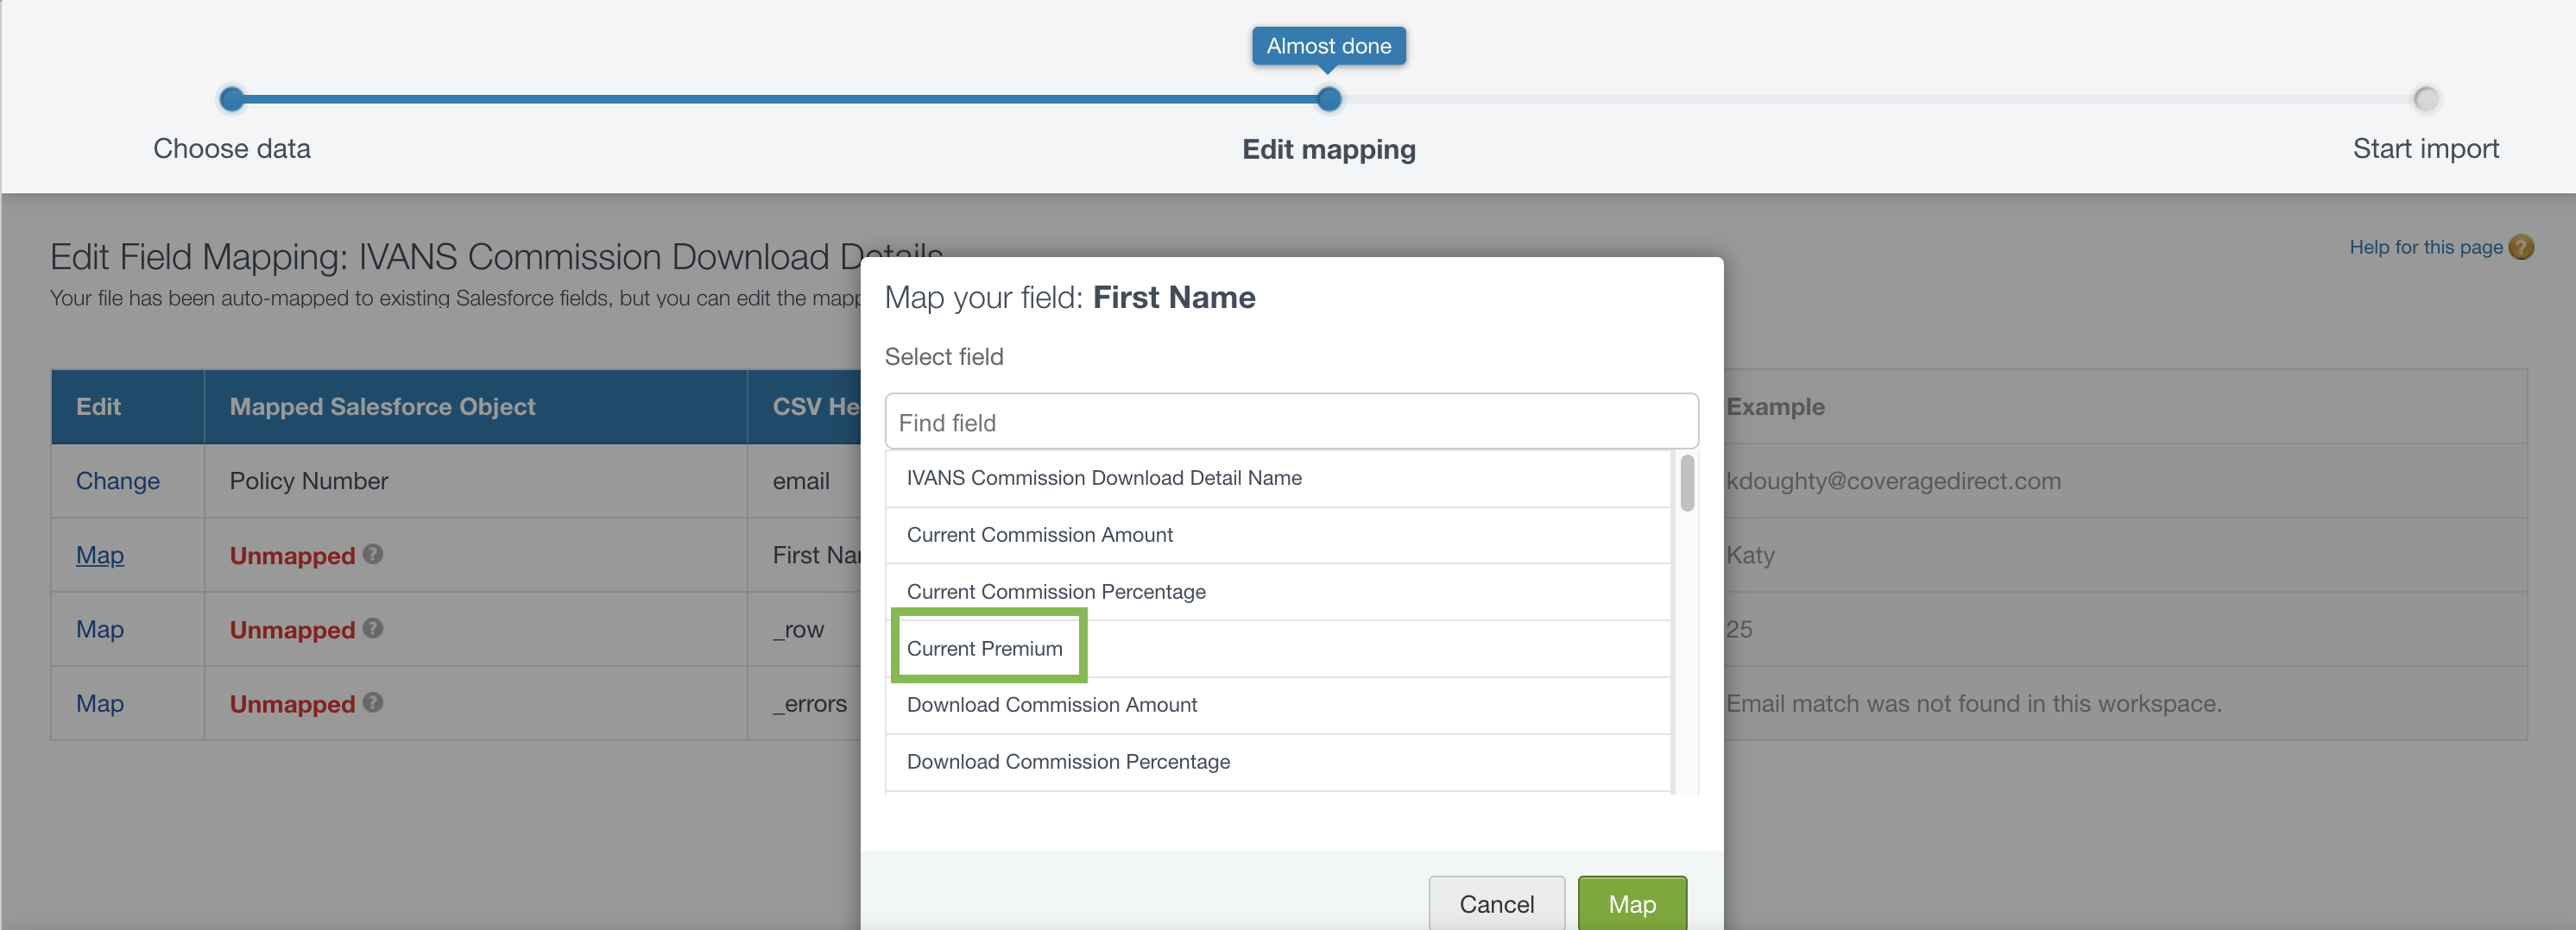Focus the Find field search box

tap(1291, 422)
